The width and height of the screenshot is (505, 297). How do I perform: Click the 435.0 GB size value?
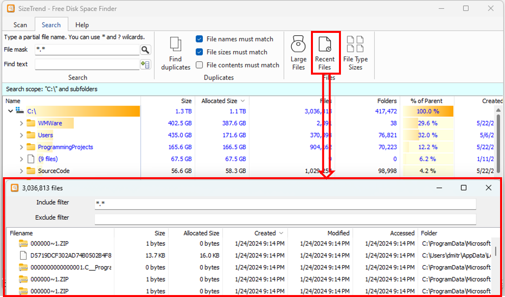pyautogui.click(x=180, y=135)
